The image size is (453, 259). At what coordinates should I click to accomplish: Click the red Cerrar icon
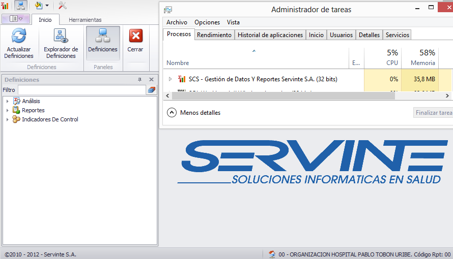[x=135, y=37]
